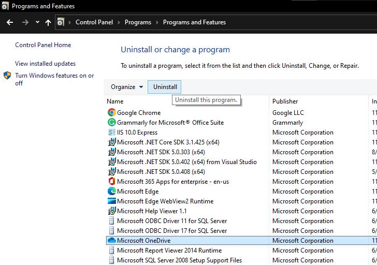This screenshot has width=377, height=265.
Task: Click the Report Viewer 2014 Runtime icon
Action: (x=111, y=251)
